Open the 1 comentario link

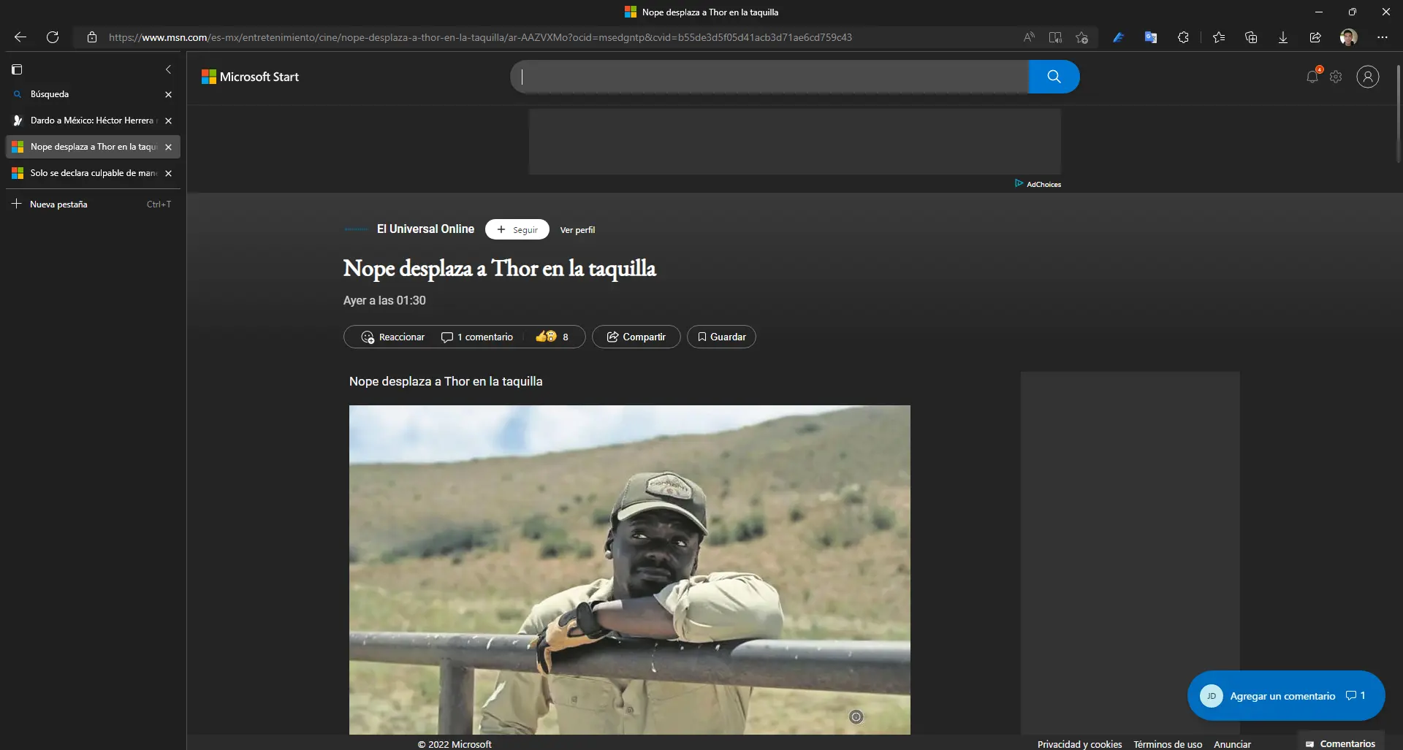pyautogui.click(x=477, y=337)
